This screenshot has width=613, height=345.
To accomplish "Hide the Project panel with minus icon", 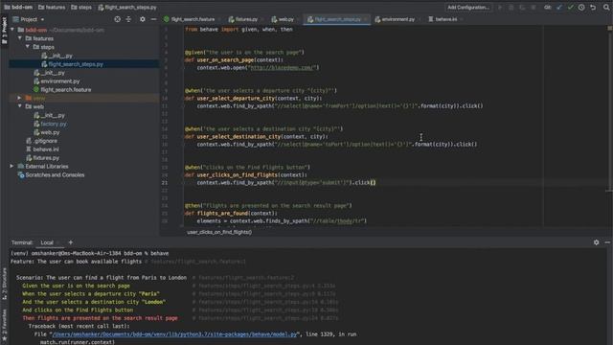I will point(153,19).
